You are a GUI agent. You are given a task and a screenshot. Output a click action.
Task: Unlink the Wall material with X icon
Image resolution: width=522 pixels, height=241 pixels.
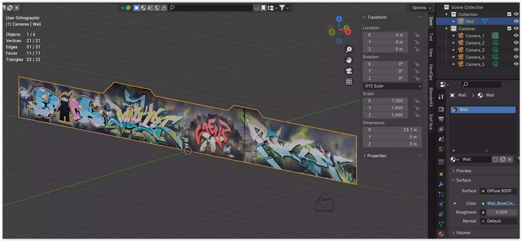pyautogui.click(x=510, y=159)
